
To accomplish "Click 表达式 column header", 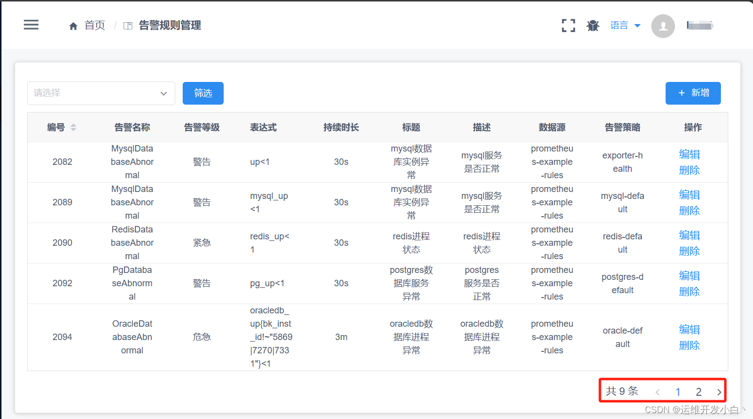I will coord(263,127).
